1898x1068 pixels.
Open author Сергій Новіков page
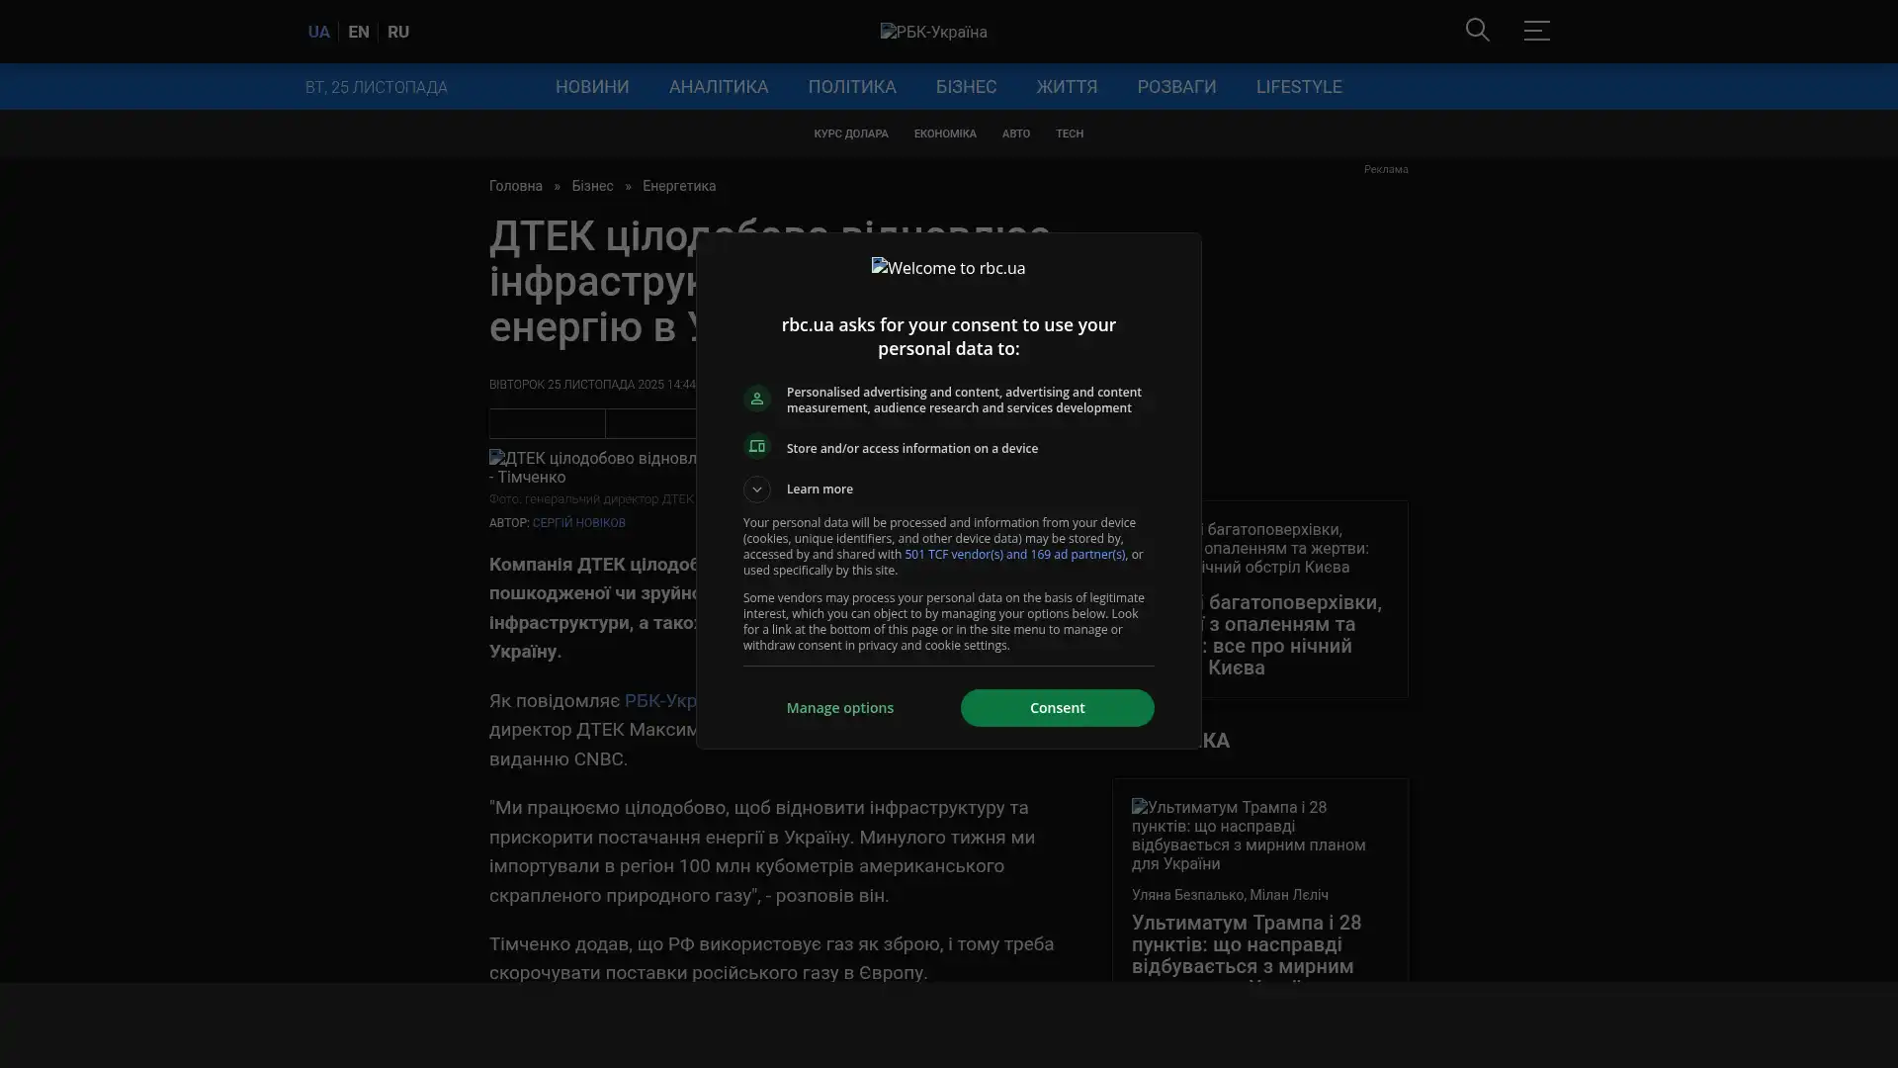(x=578, y=522)
